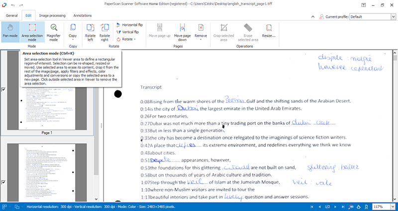Viewport: 398px width, 211px height.
Task: Go to first page in status bar
Action: [x=312, y=207]
